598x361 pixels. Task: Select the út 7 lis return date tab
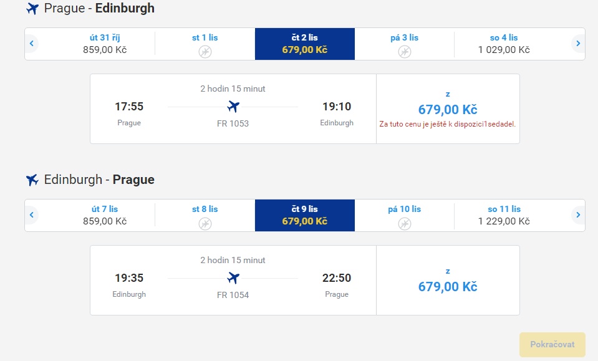point(105,215)
